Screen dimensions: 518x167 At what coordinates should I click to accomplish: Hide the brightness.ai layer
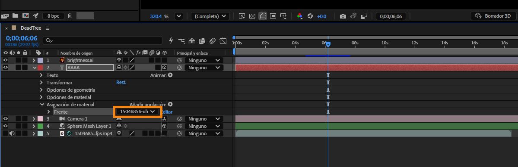(5, 60)
